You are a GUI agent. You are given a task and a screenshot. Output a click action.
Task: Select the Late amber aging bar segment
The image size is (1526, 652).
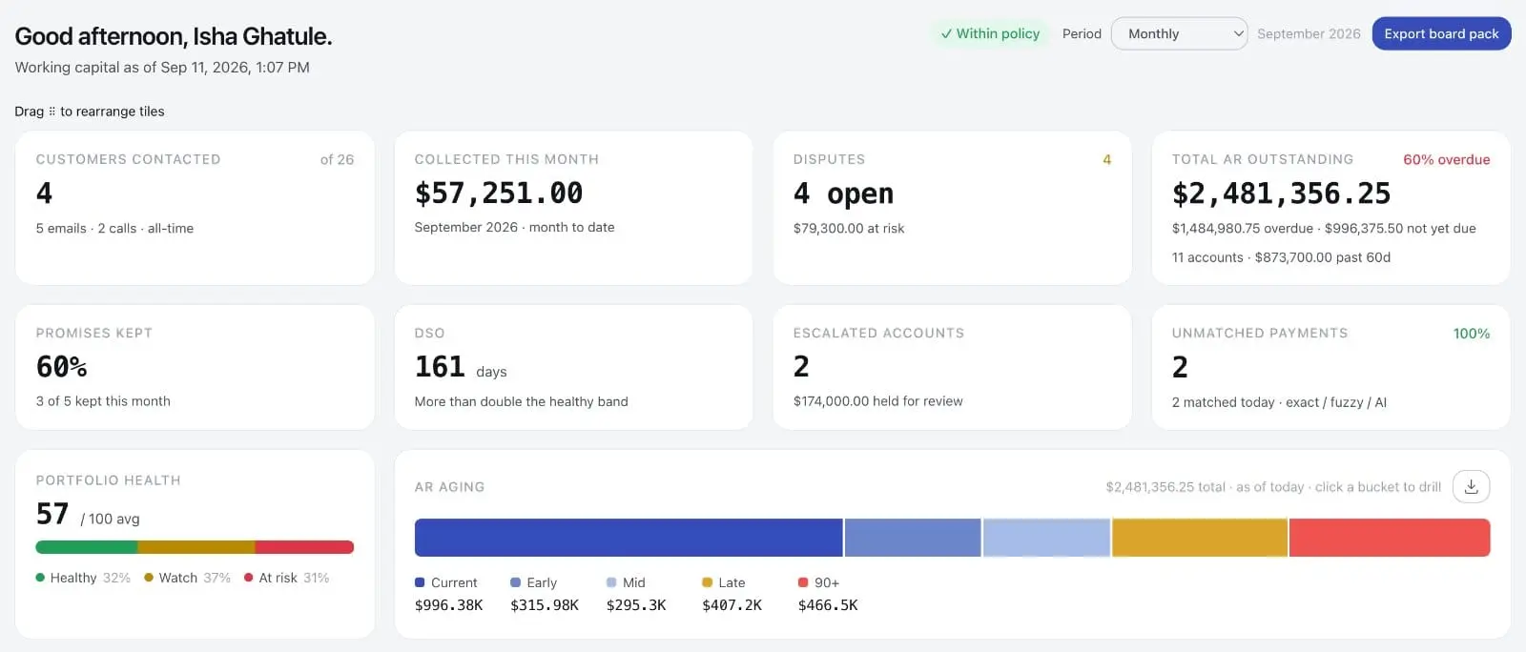tap(1200, 538)
